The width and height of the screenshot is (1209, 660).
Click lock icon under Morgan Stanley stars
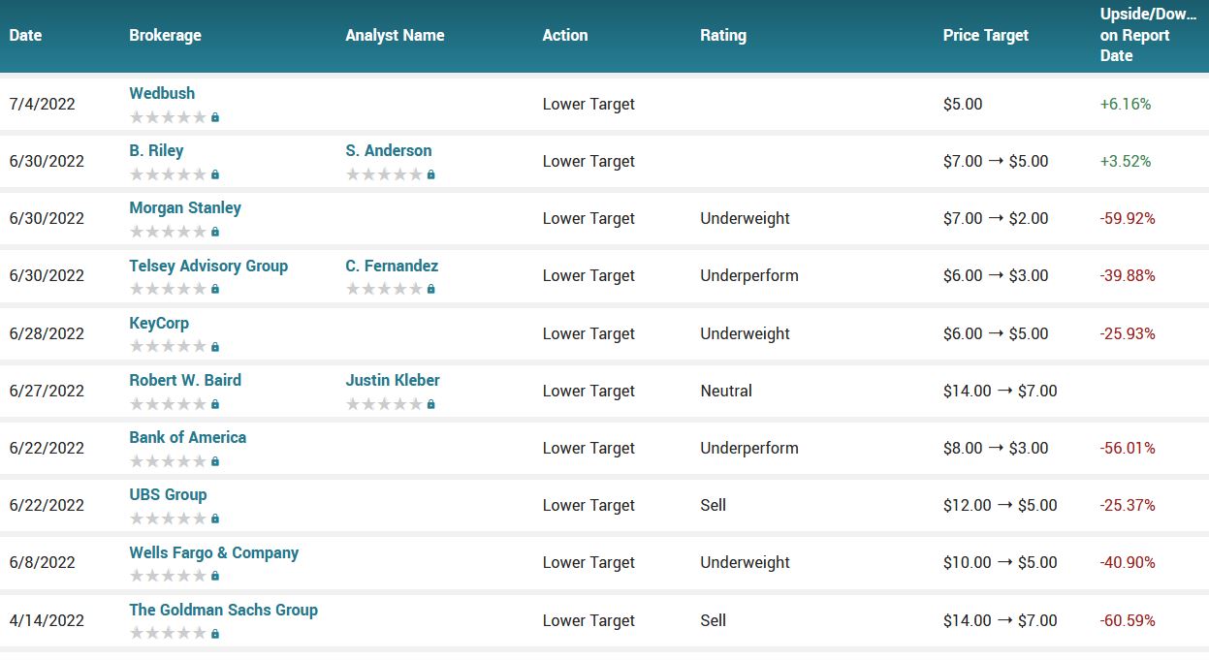[215, 232]
